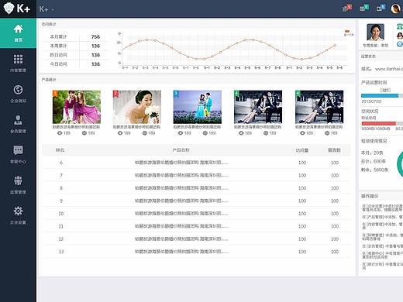Select the rank 11 table row number

pos(61,226)
